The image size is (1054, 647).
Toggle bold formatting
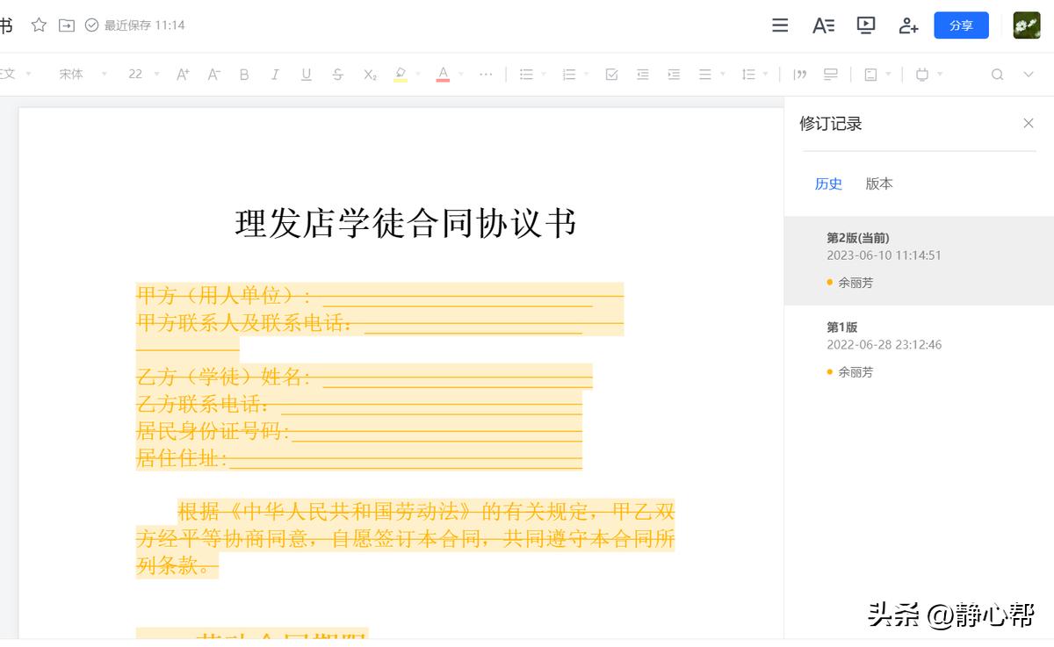coord(243,74)
